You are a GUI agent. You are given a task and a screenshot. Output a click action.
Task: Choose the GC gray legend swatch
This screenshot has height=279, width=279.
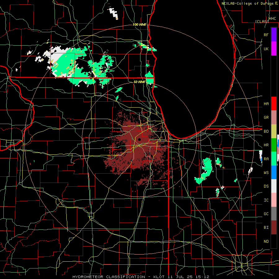coord(274,214)
